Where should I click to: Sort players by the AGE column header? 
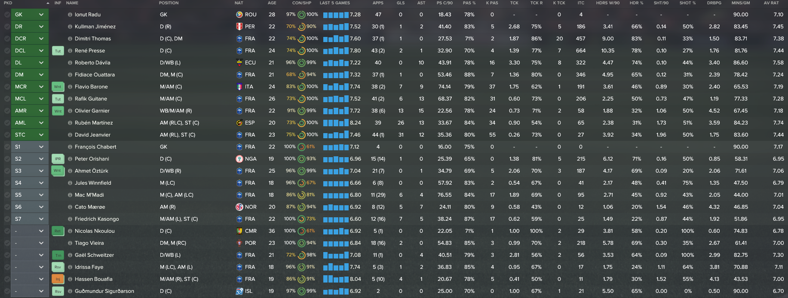pos(272,3)
